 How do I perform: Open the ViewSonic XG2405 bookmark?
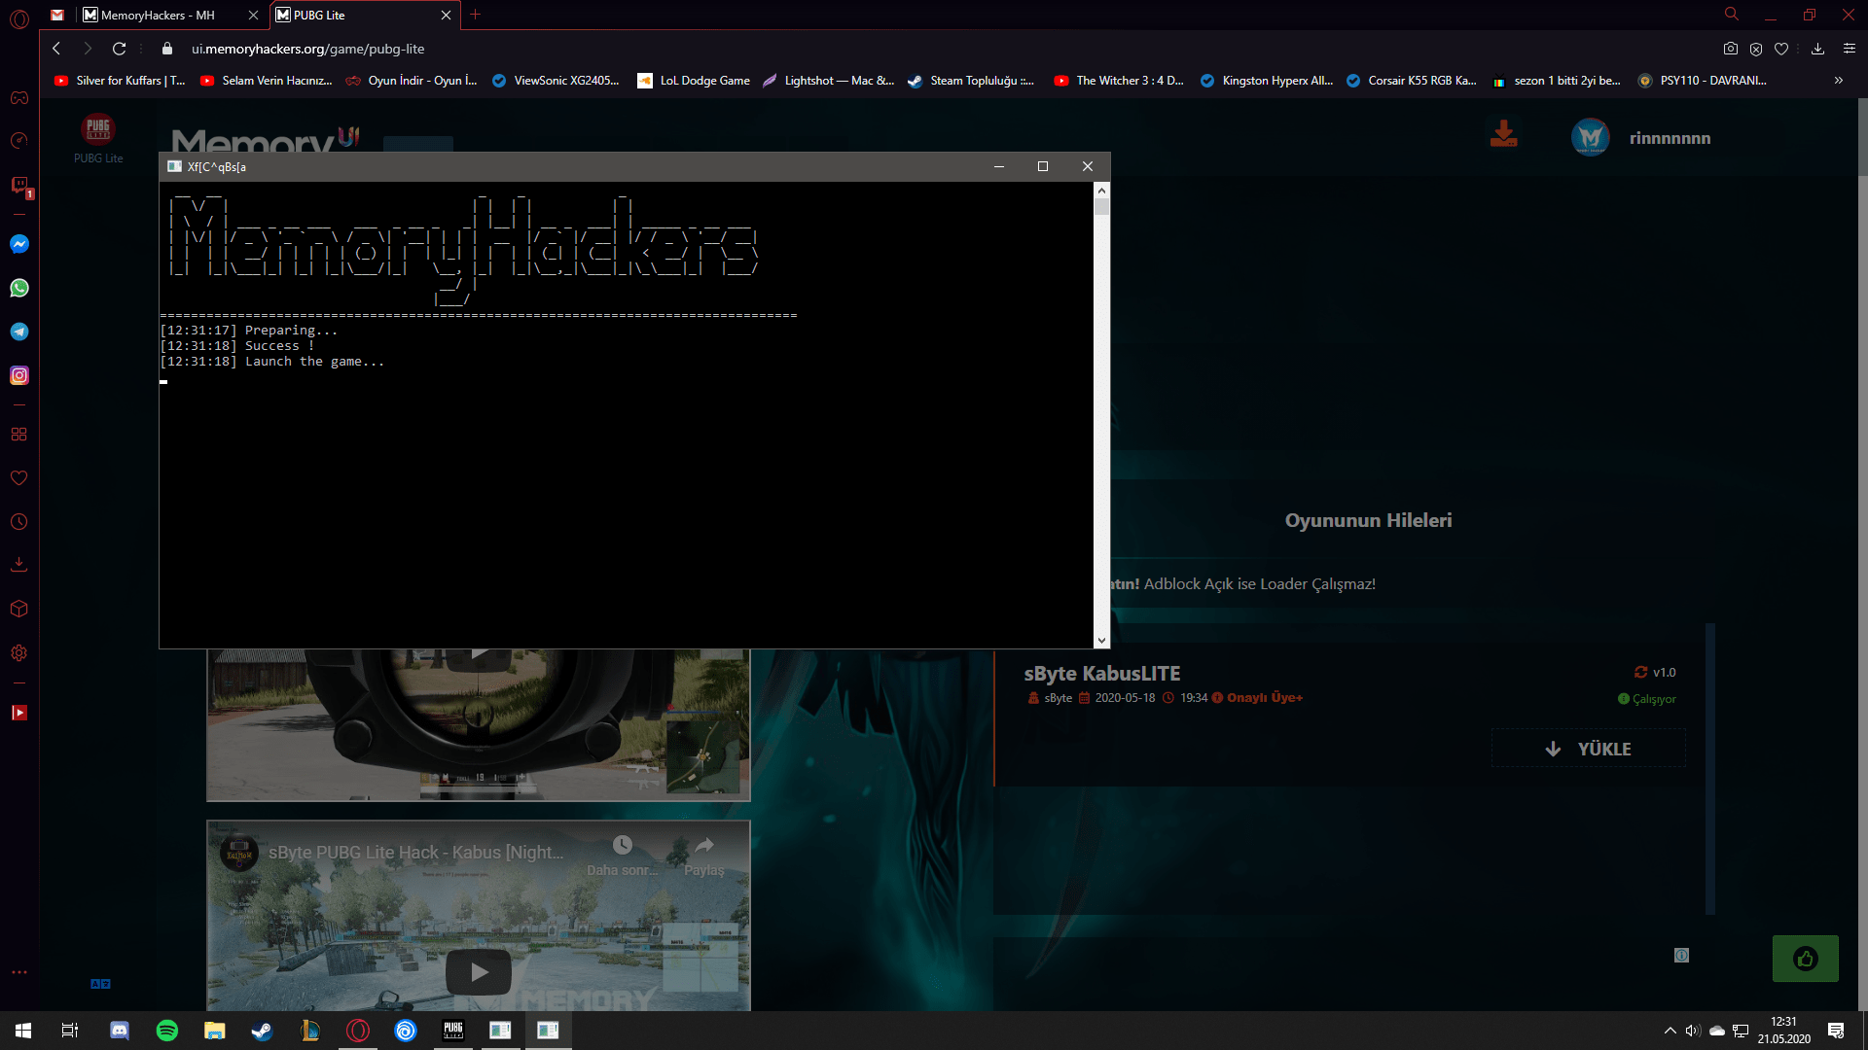point(556,81)
